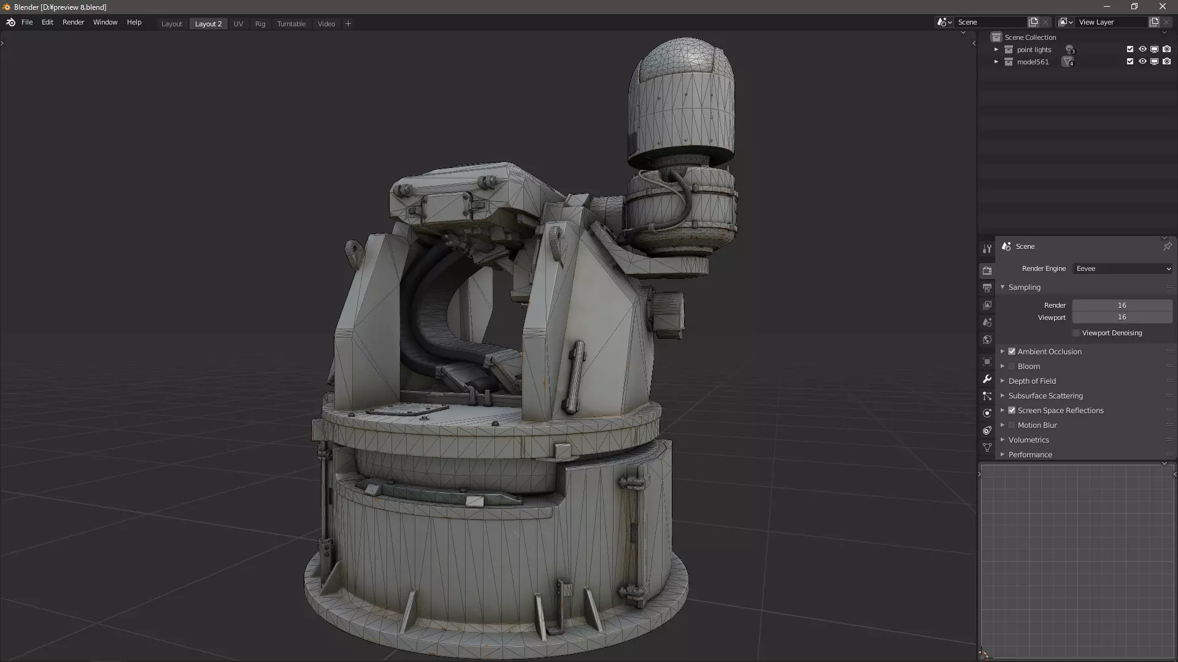Click the Scene Collection box icon

[996, 37]
